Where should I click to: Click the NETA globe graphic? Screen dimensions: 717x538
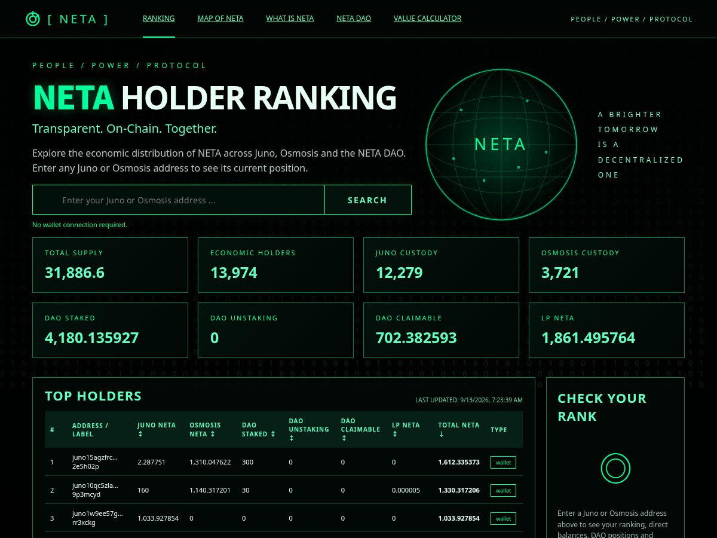501,144
